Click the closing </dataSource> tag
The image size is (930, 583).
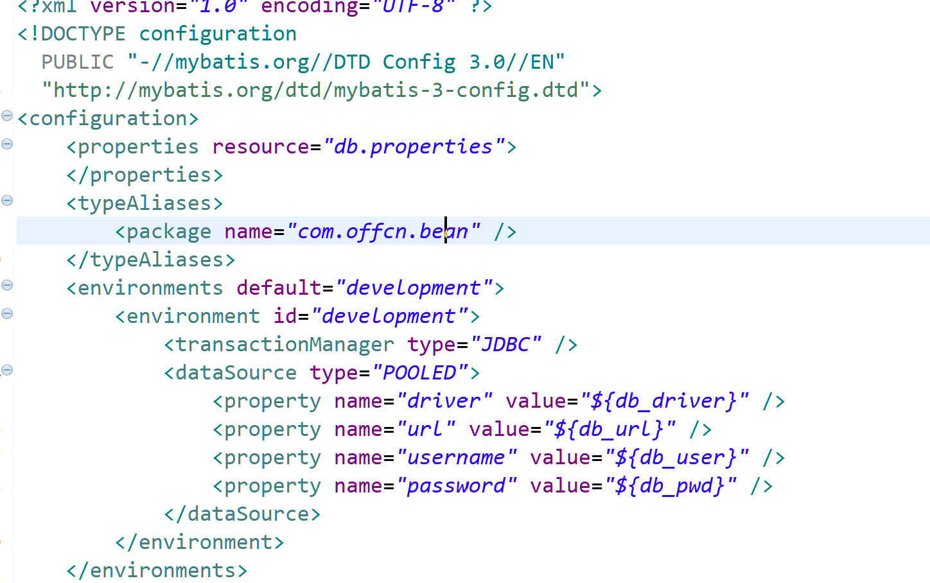tap(242, 514)
